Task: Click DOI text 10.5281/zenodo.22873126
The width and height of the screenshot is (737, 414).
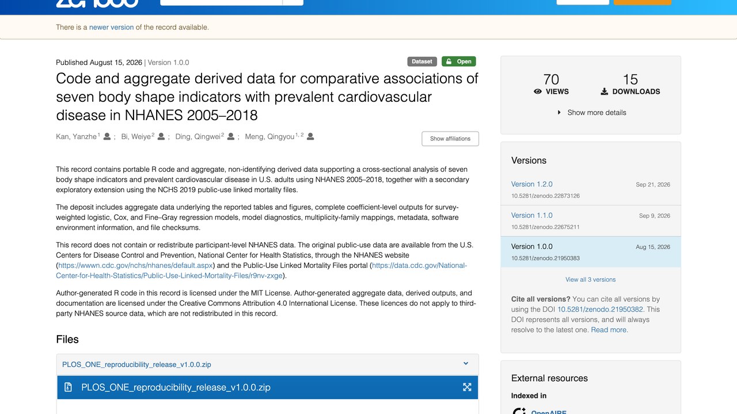Action: point(545,196)
